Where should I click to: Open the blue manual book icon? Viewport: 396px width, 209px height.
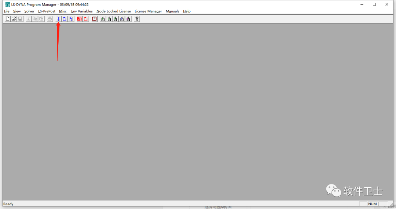pos(122,19)
